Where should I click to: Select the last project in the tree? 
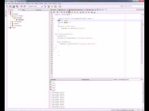click(14, 27)
